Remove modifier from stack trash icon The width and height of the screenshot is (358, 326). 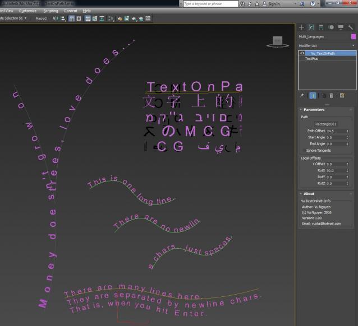pos(331,96)
